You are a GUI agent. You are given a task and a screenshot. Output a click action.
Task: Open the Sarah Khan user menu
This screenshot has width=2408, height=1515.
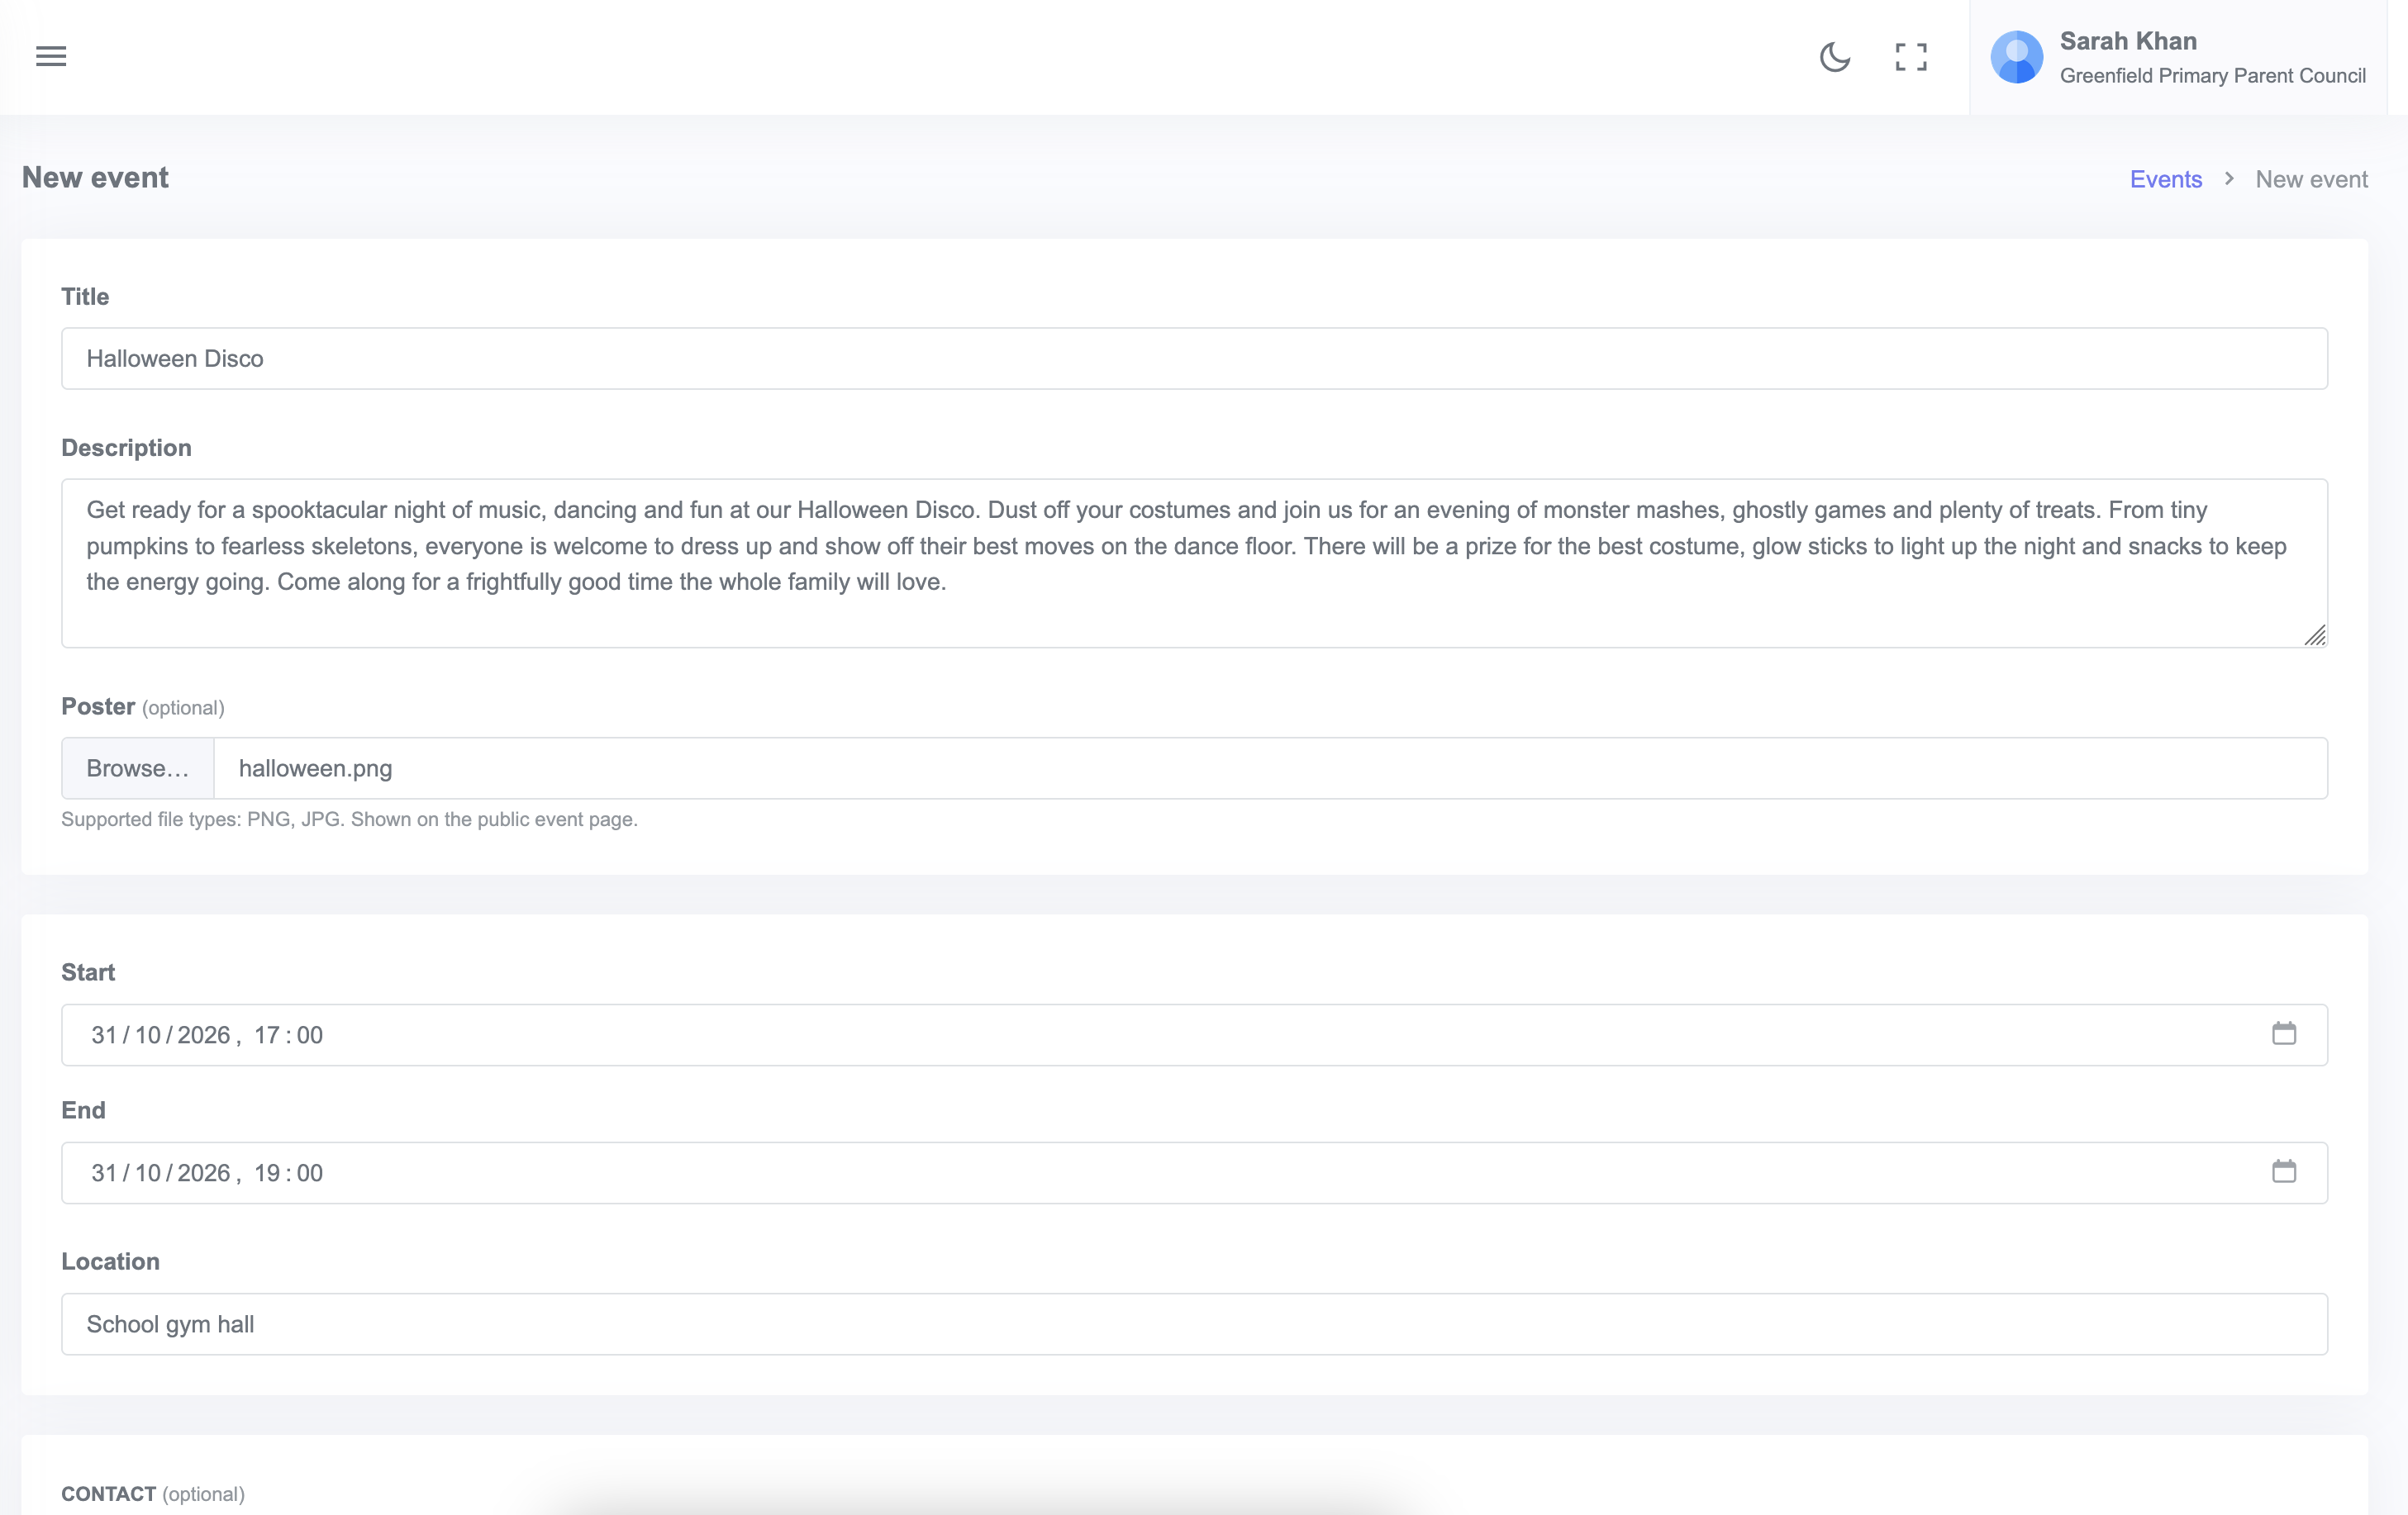point(2178,57)
